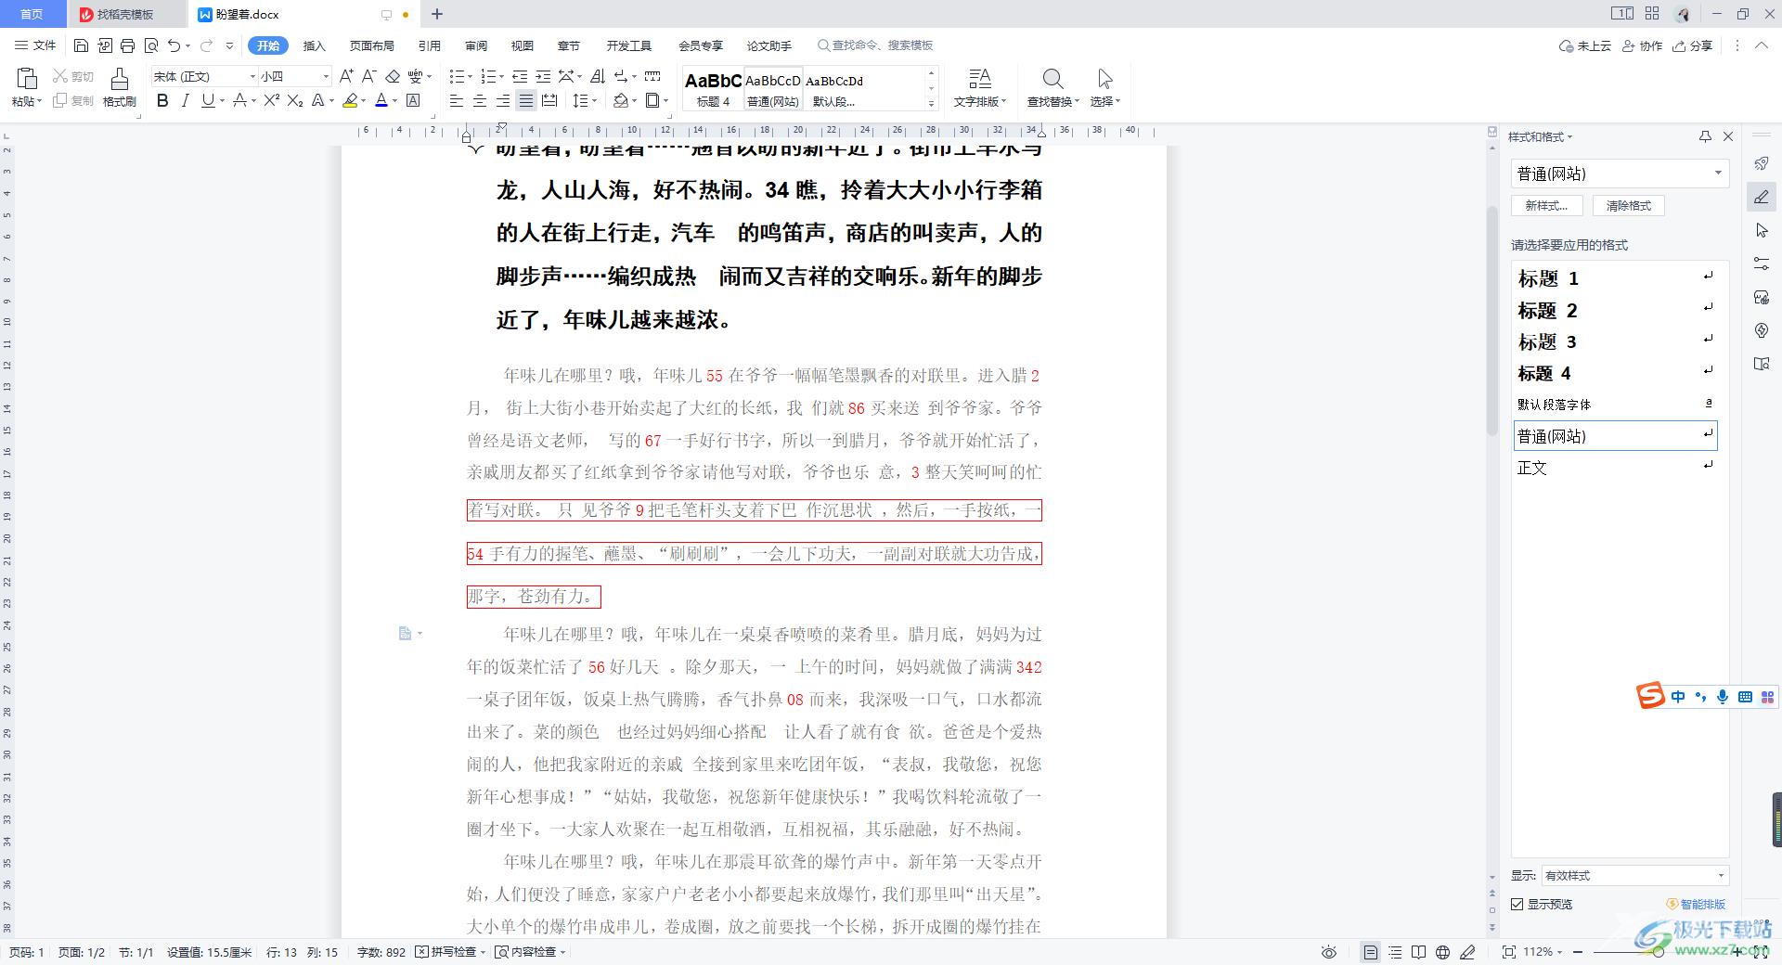Undo the last action
This screenshot has width=1782, height=965.
pos(174,45)
